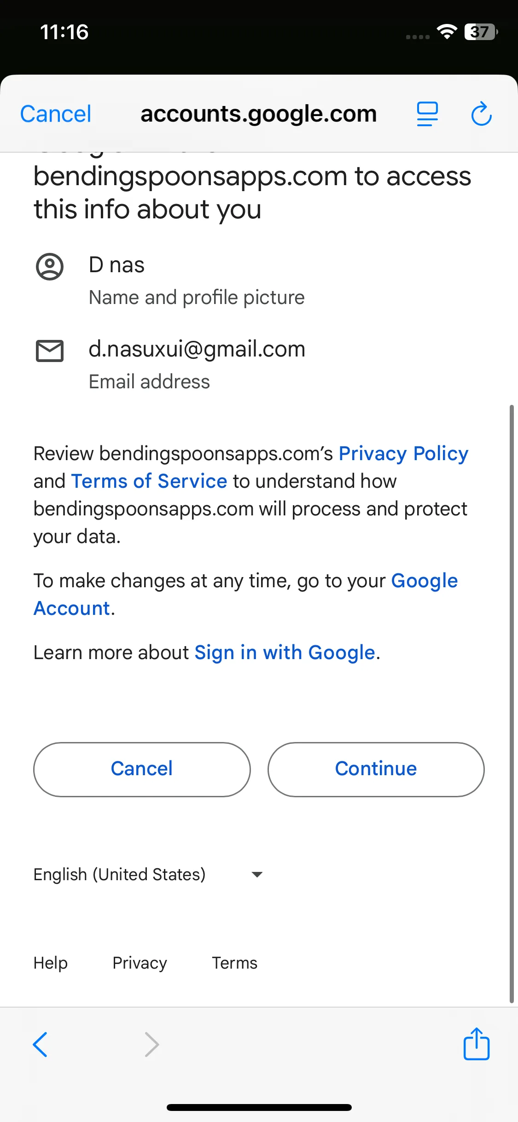Go back with the left chevron

41,1044
